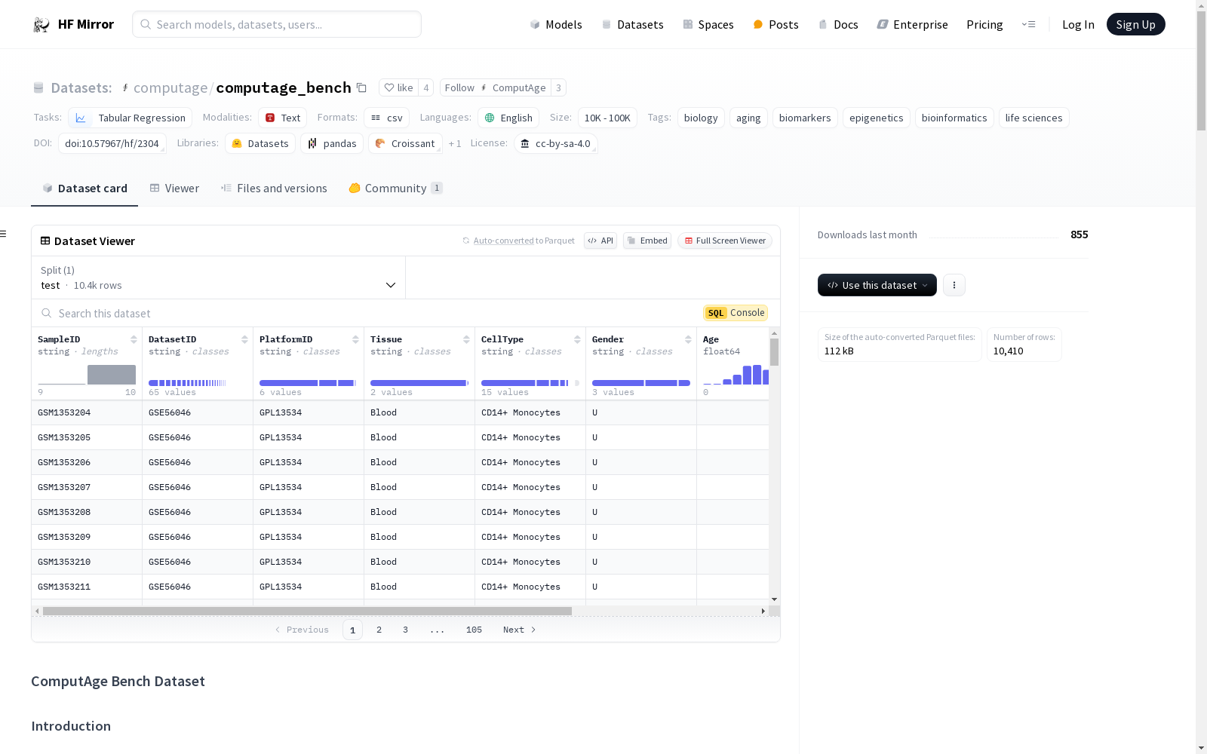This screenshot has height=754, width=1207.
Task: Select the 10K - 100K size tag
Action: coord(607,118)
